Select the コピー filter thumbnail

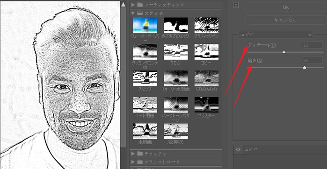point(206,52)
